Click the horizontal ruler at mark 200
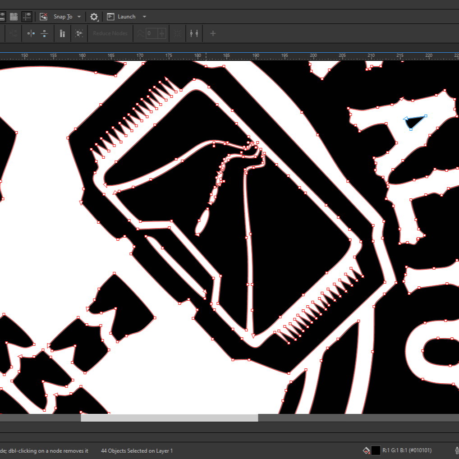This screenshot has width=459, height=459. pyautogui.click(x=313, y=56)
